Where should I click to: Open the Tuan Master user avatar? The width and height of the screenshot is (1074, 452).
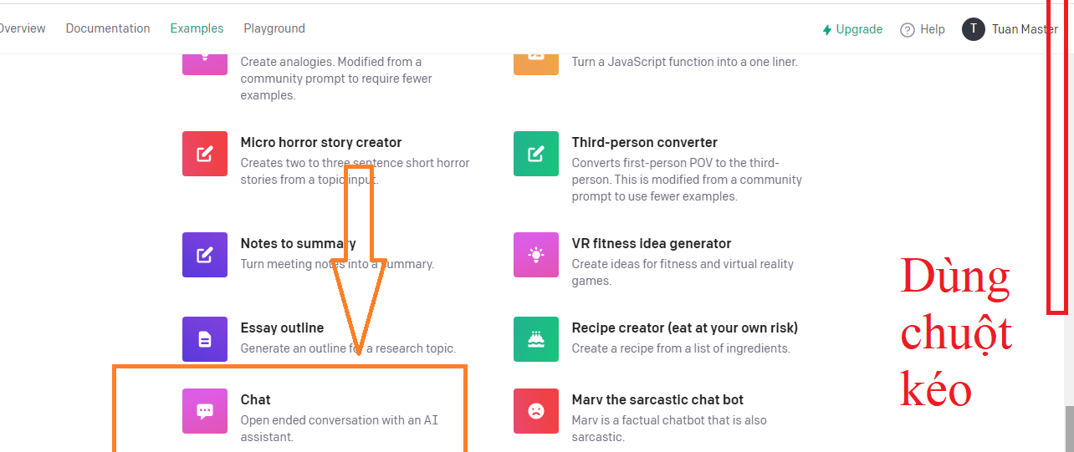coord(974,29)
